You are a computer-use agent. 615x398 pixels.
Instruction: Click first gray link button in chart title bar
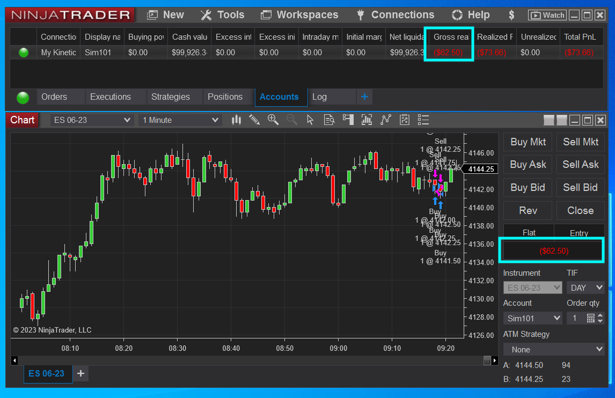click(x=548, y=120)
